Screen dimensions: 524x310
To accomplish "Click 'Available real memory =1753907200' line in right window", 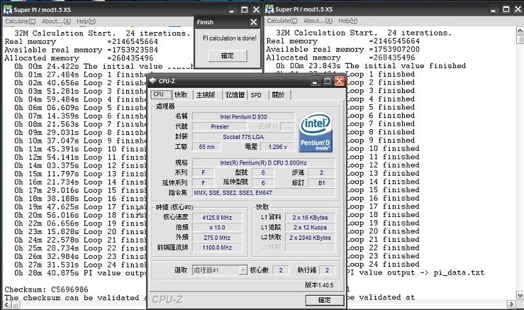I will coord(343,50).
